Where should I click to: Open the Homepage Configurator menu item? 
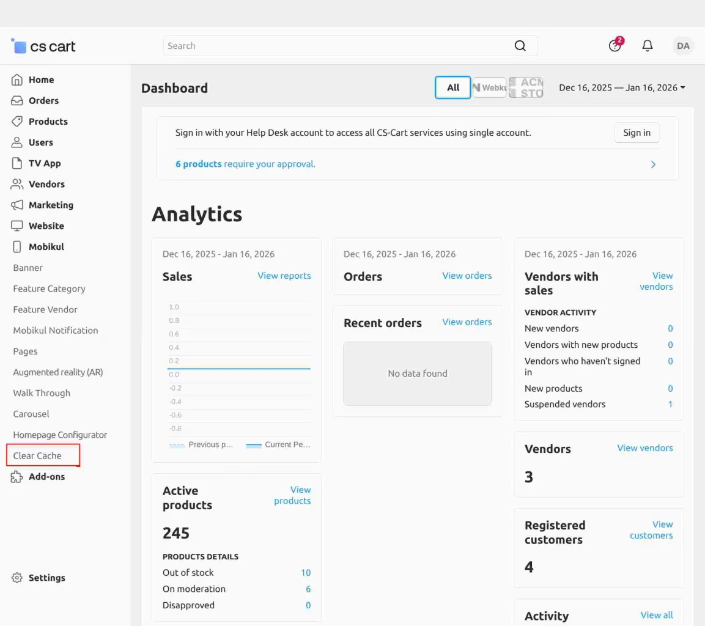click(x=60, y=435)
